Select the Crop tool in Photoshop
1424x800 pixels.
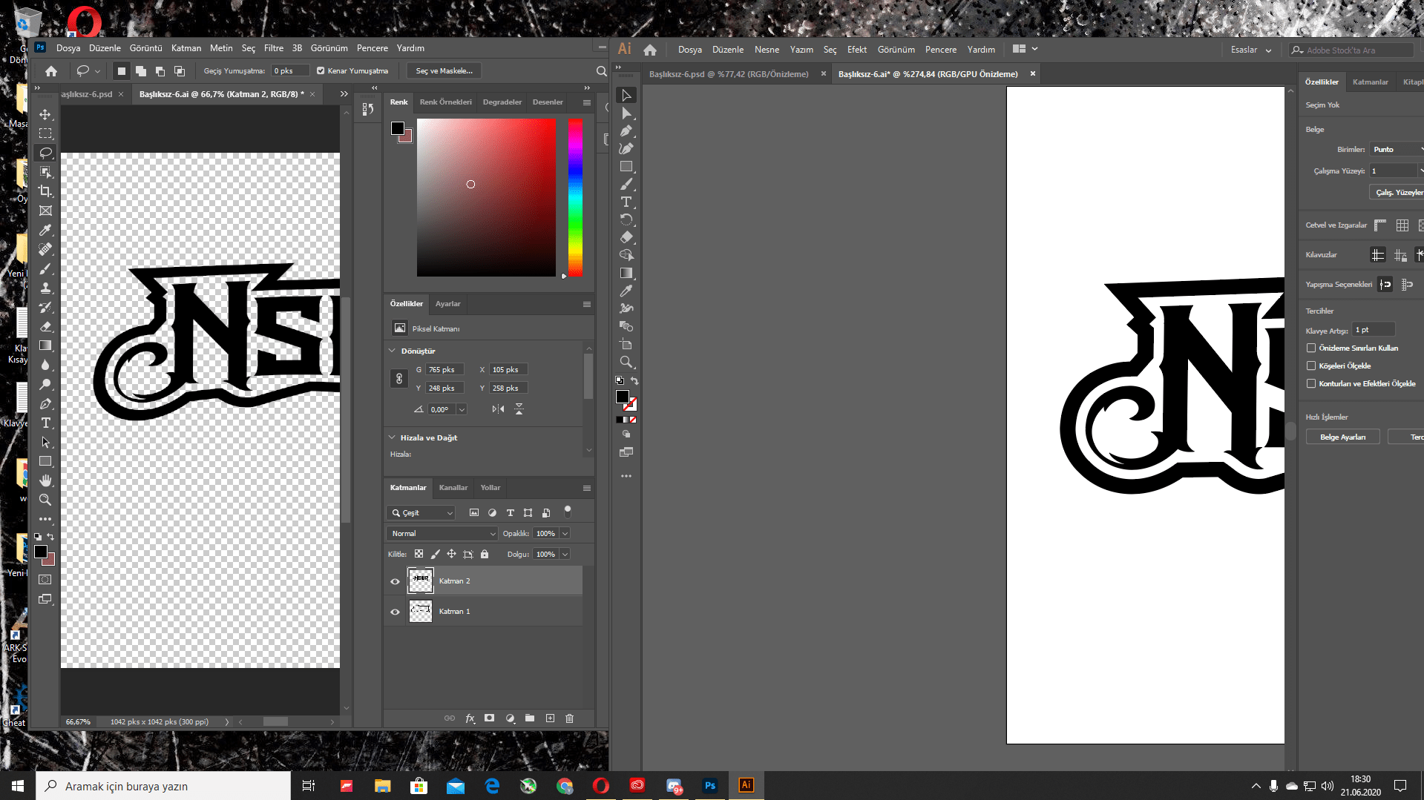pyautogui.click(x=45, y=191)
